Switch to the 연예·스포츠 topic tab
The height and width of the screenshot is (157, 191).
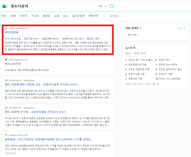(x=140, y=53)
